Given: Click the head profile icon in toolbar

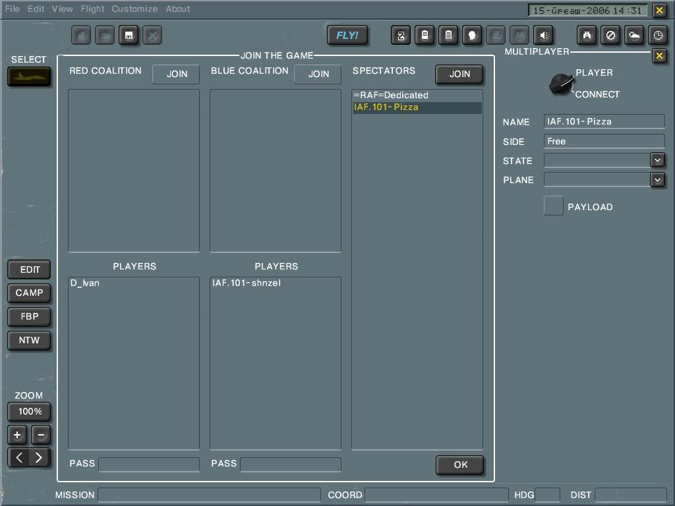Looking at the screenshot, I should [472, 35].
